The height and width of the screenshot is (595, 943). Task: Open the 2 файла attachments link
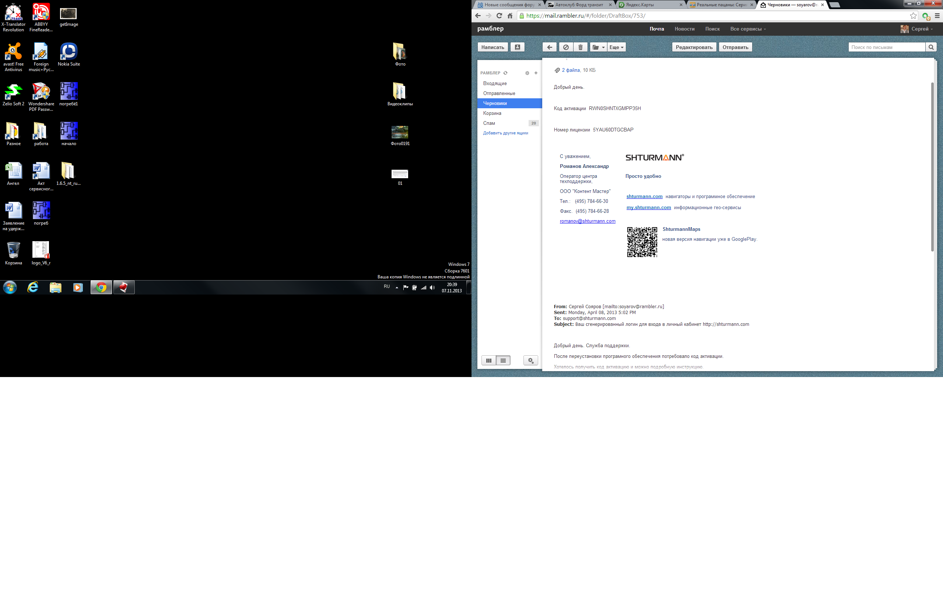pyautogui.click(x=571, y=70)
